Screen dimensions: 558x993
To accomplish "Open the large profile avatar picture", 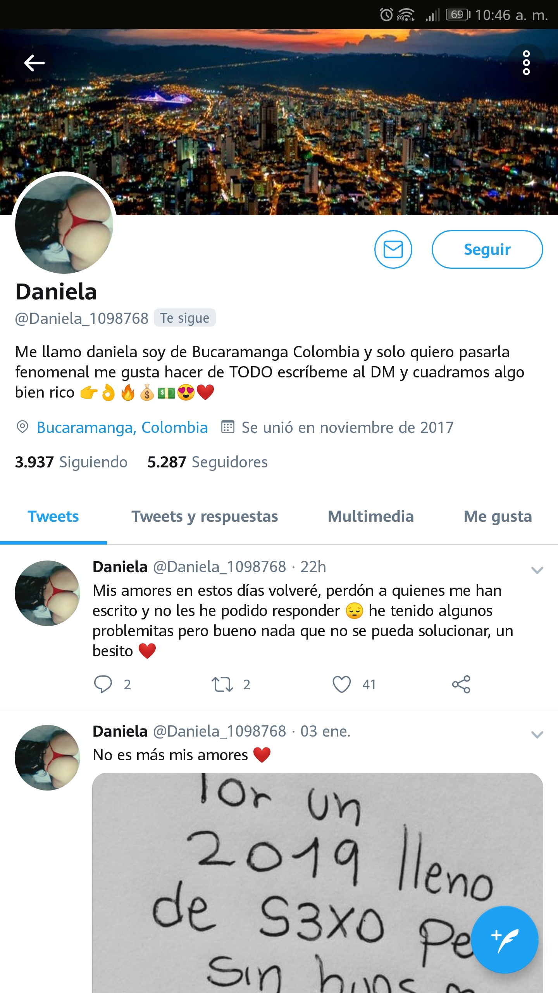I will [64, 224].
